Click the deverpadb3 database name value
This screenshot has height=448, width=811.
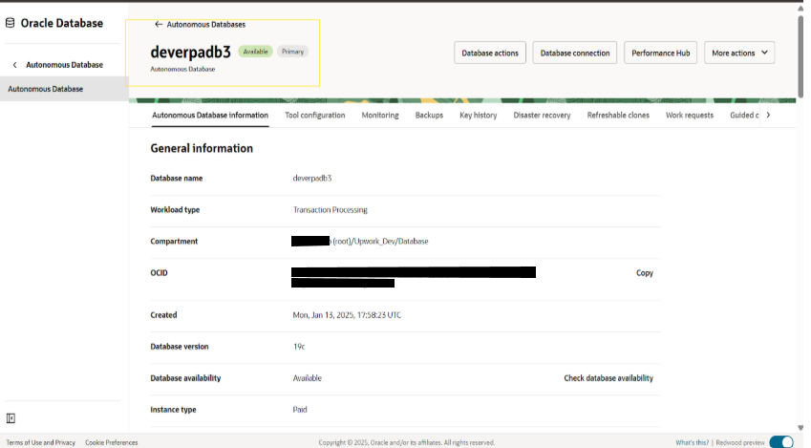click(311, 178)
